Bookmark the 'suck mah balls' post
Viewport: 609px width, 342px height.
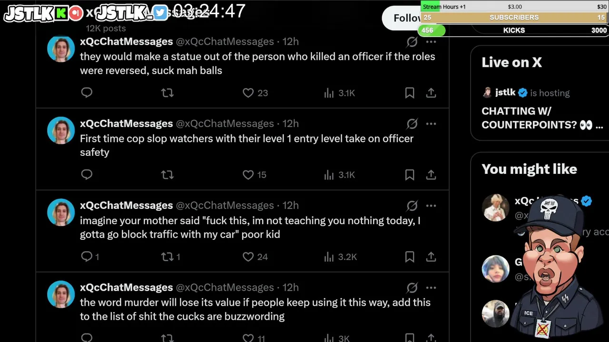click(410, 93)
